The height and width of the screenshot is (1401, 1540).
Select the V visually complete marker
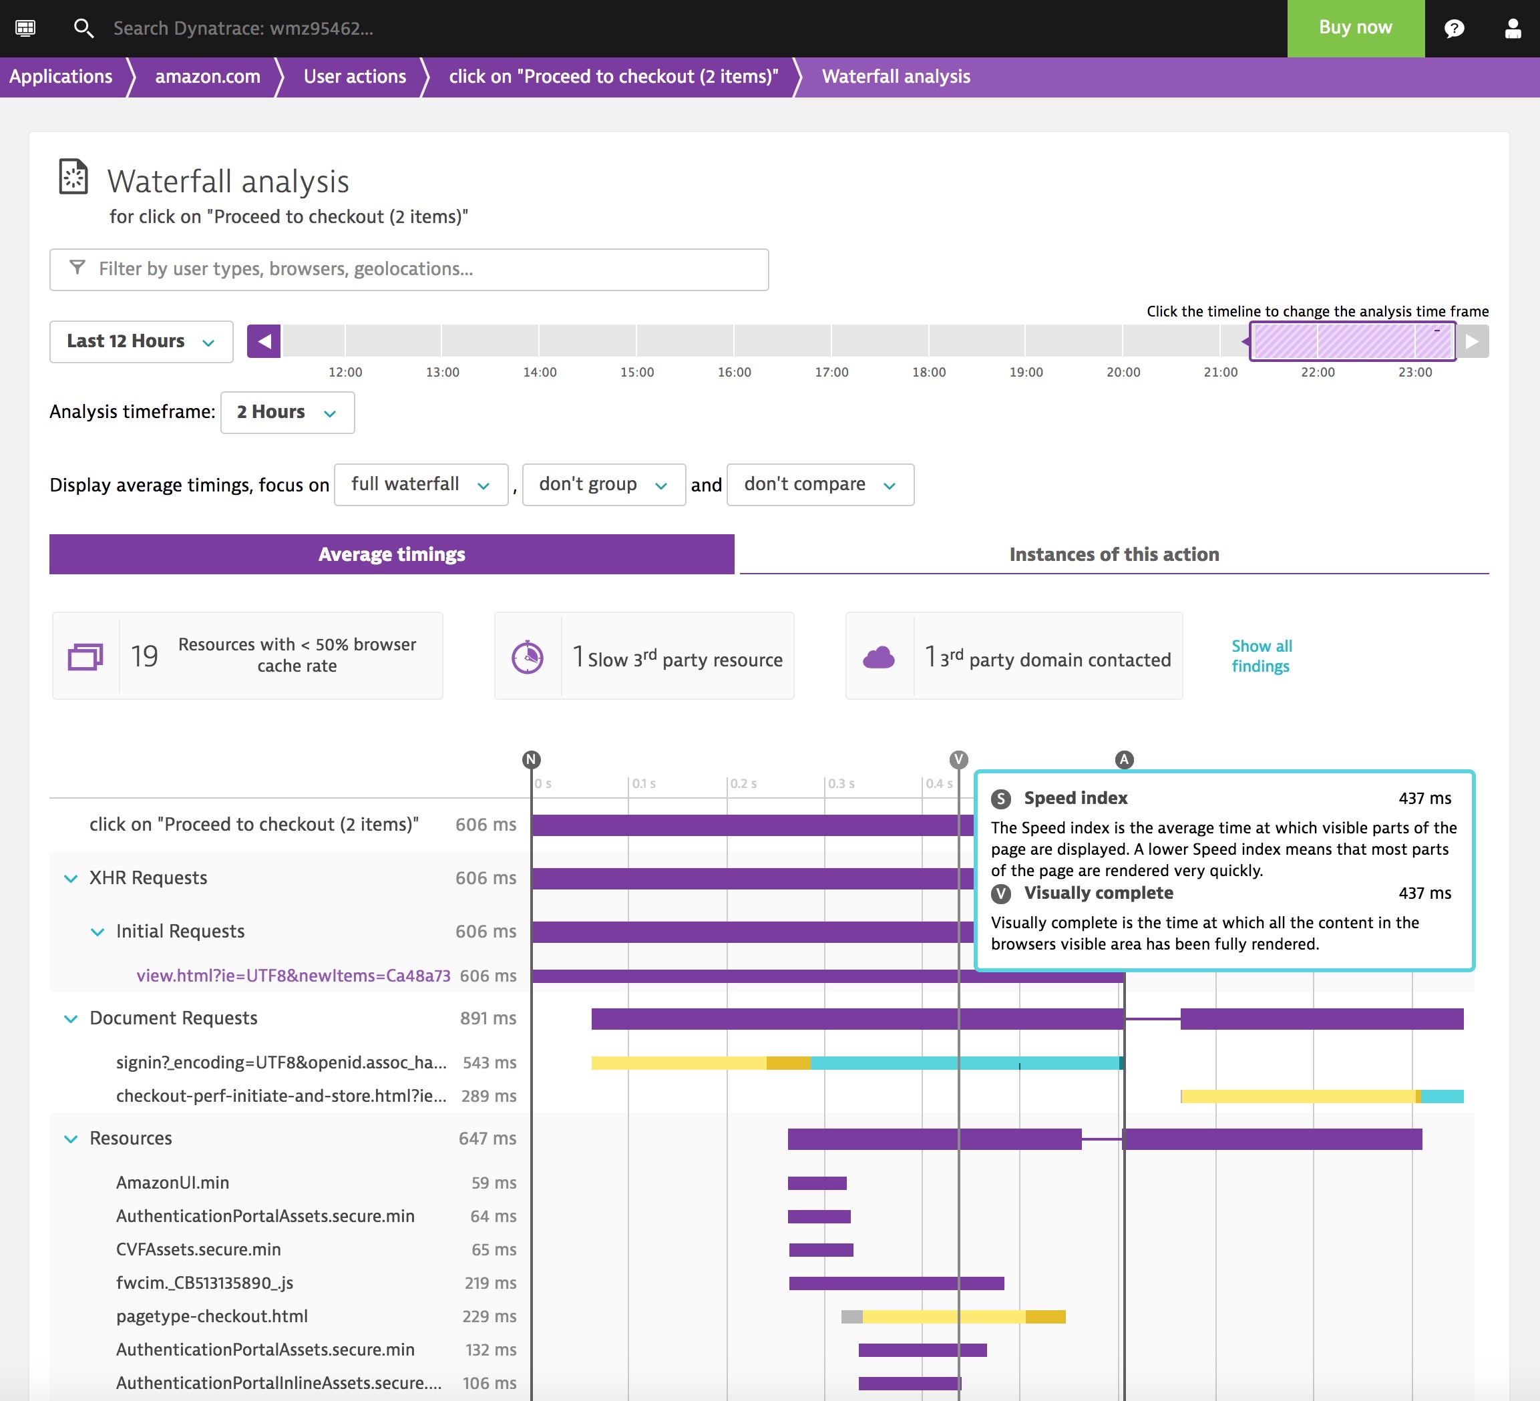click(x=958, y=759)
